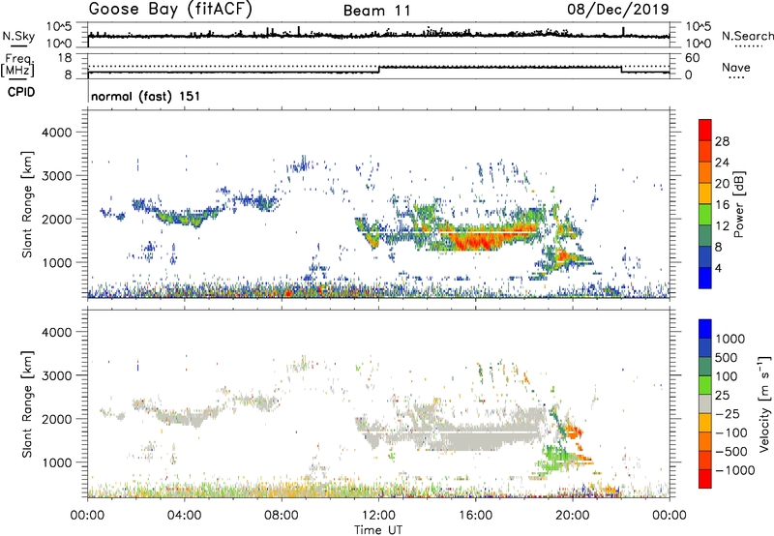This screenshot has height=536, width=774.
Task: Click 1000 tick on velocity panel axis
Action: pos(57,462)
